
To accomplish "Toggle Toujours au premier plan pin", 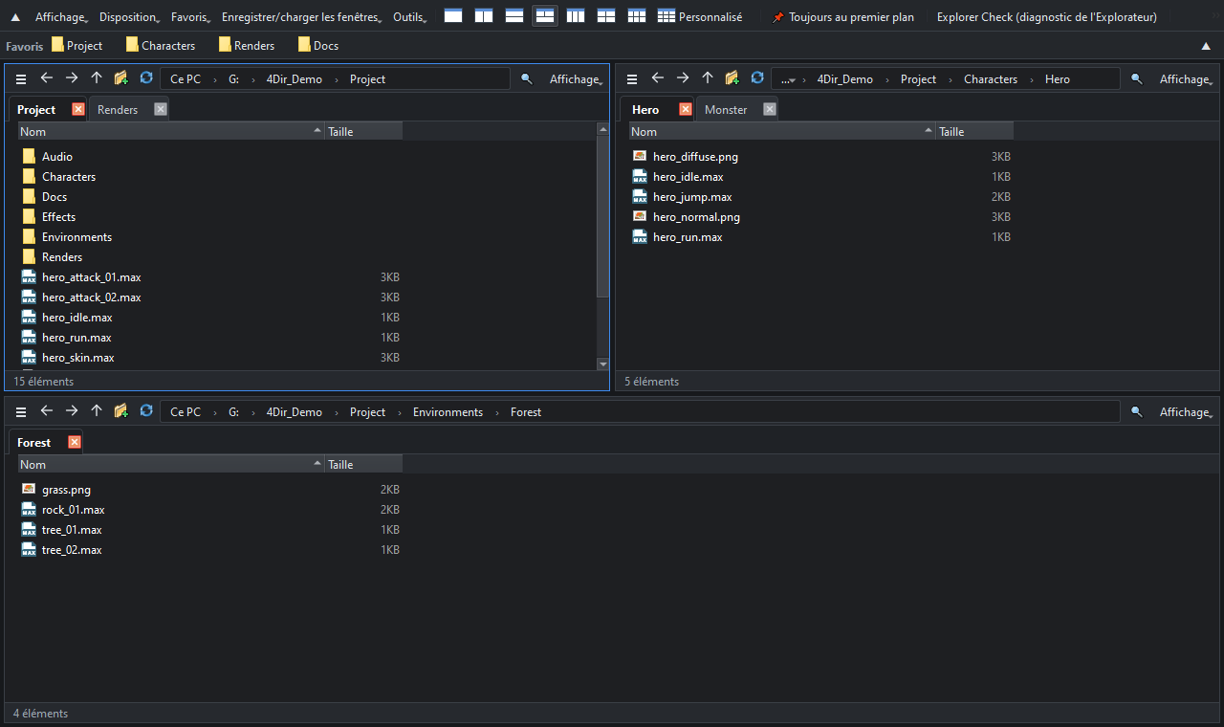I will coord(842,17).
